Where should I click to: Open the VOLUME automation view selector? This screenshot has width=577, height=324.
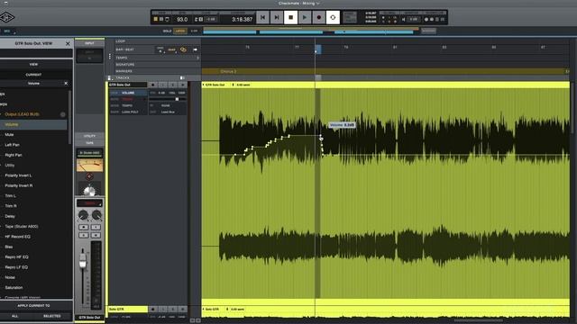[128, 93]
